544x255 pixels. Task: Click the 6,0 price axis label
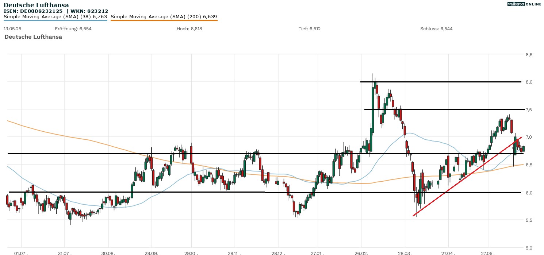coord(529,193)
